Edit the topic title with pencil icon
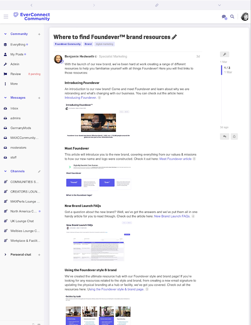The width and height of the screenshot is (251, 325). (174, 37)
